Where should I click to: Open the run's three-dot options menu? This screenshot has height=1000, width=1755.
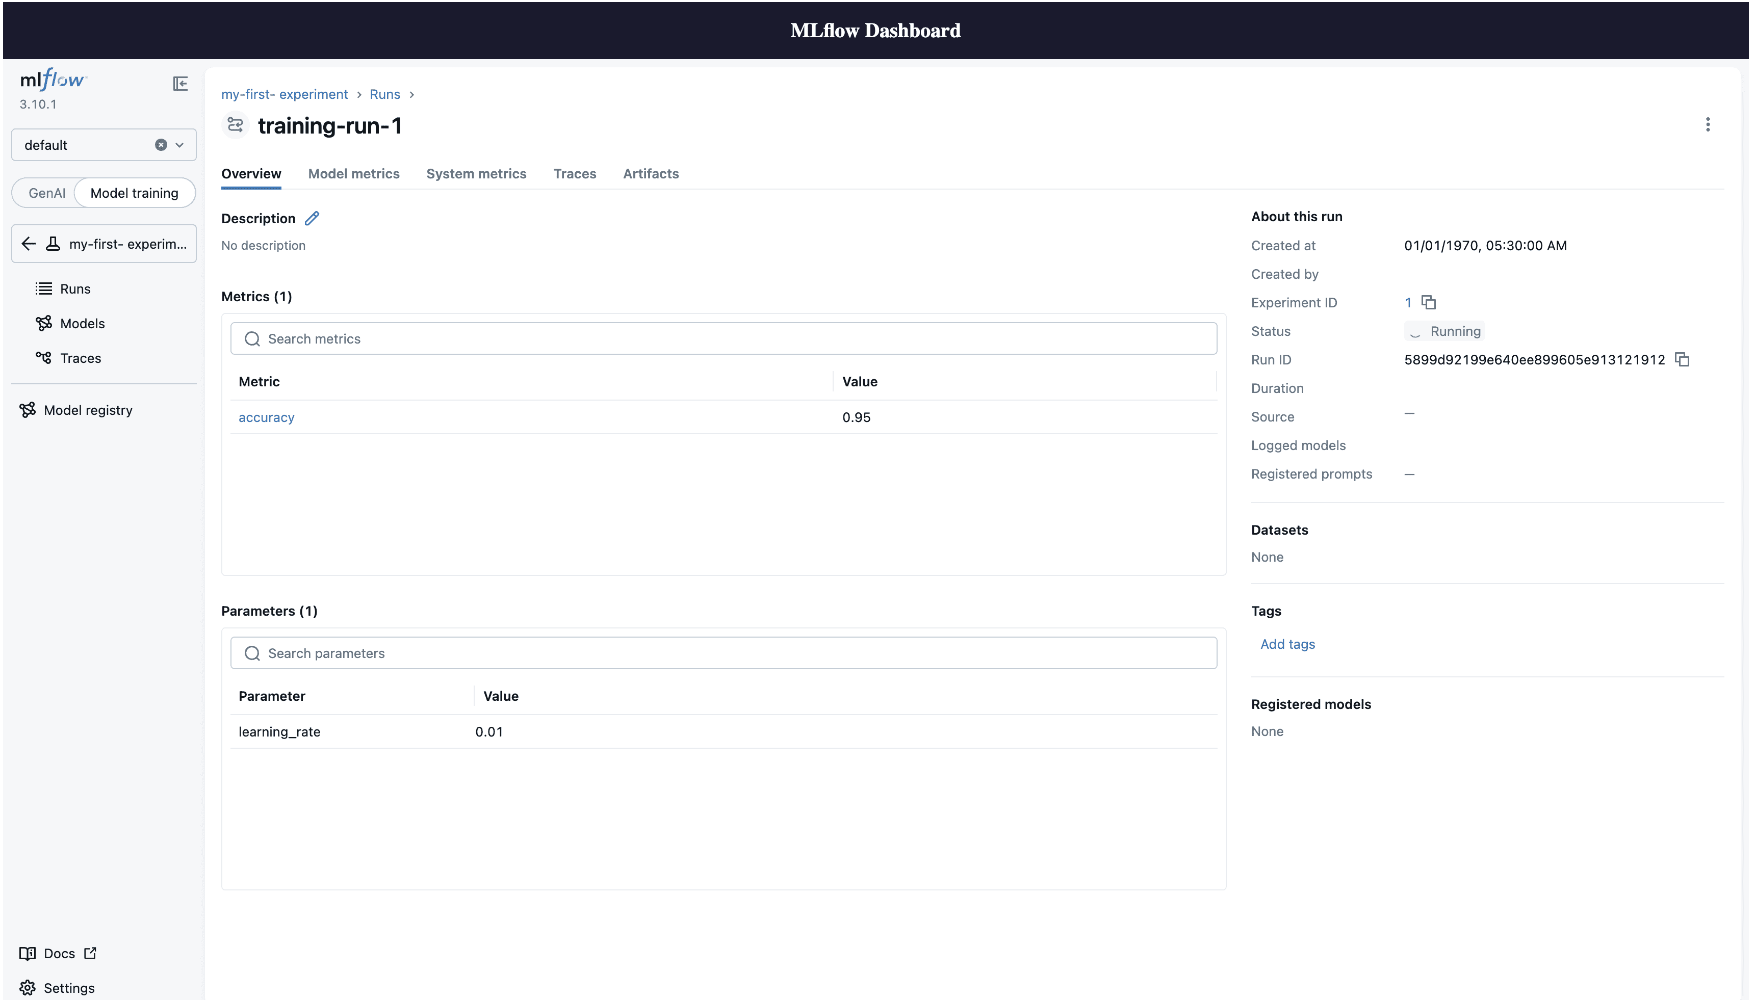click(x=1708, y=124)
